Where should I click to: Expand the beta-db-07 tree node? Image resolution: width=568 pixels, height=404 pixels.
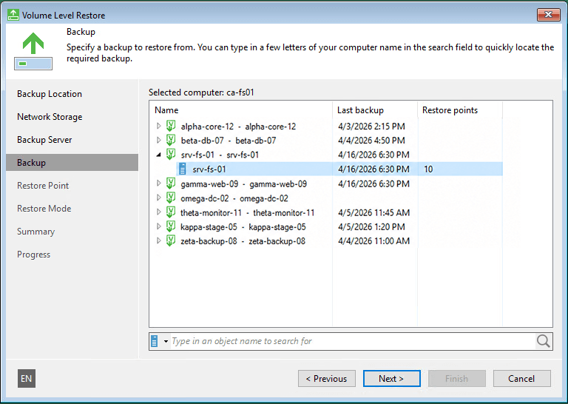point(159,140)
